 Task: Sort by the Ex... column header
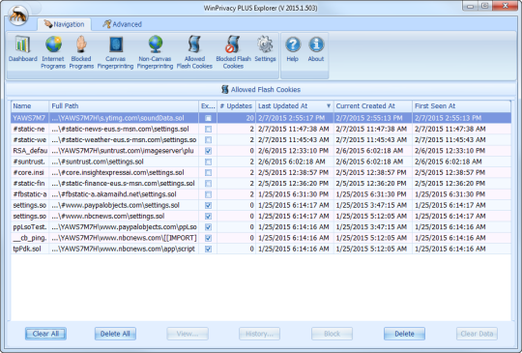(x=208, y=106)
